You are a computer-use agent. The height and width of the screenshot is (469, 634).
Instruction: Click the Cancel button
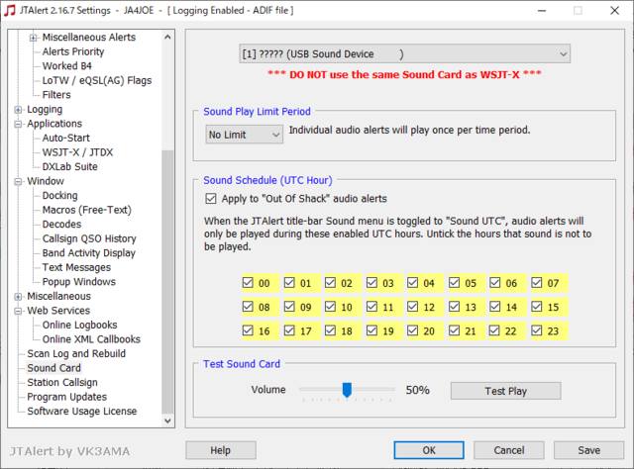[508, 450]
